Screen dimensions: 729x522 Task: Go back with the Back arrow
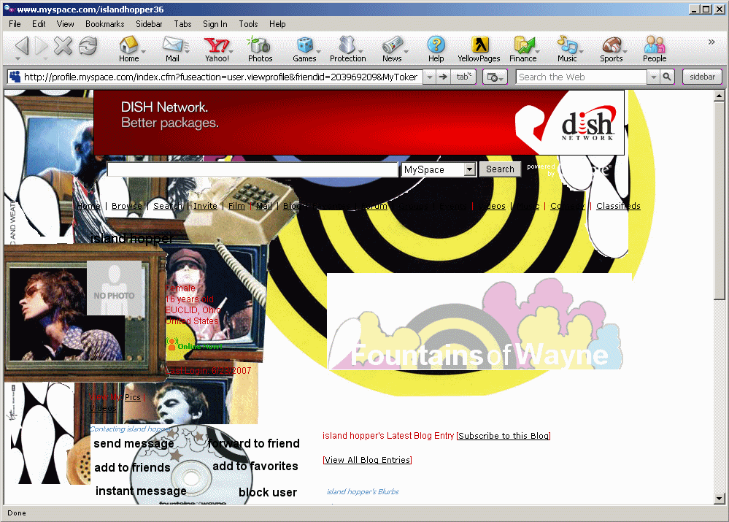(22, 45)
